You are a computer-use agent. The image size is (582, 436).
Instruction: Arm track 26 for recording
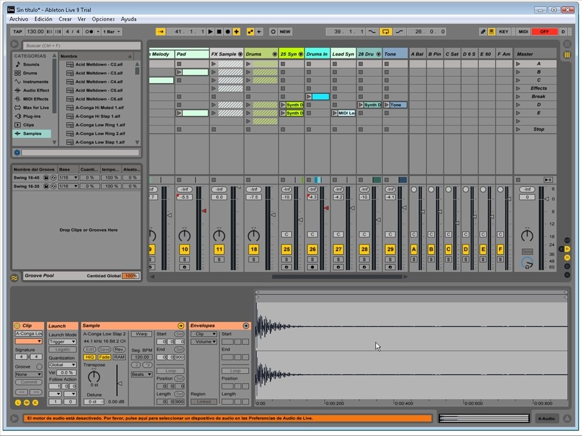[312, 267]
